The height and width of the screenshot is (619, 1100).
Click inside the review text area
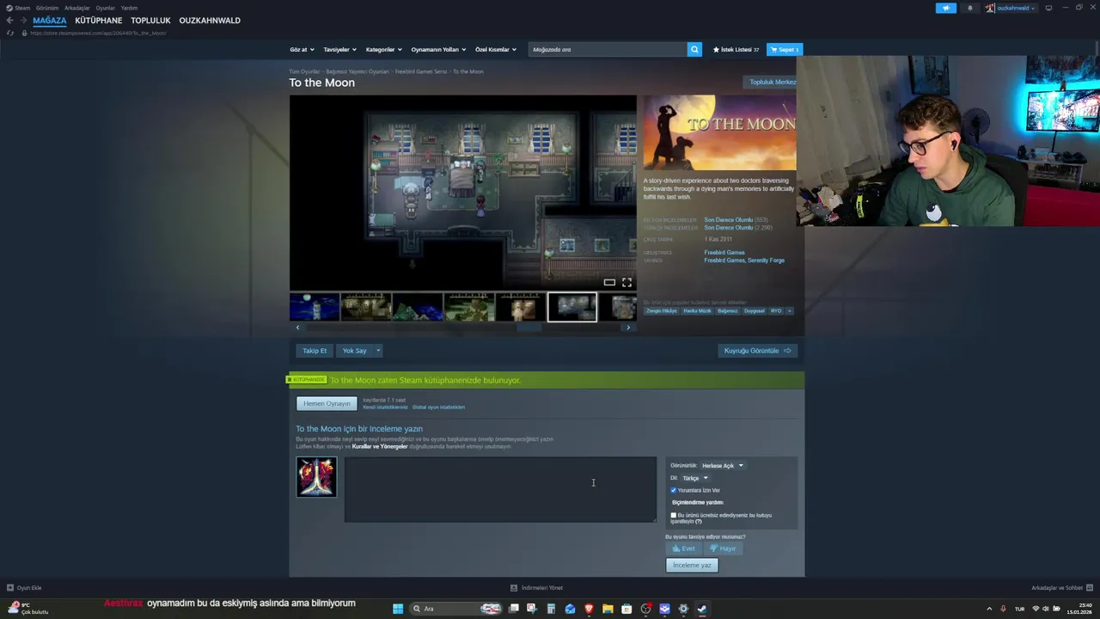click(500, 489)
